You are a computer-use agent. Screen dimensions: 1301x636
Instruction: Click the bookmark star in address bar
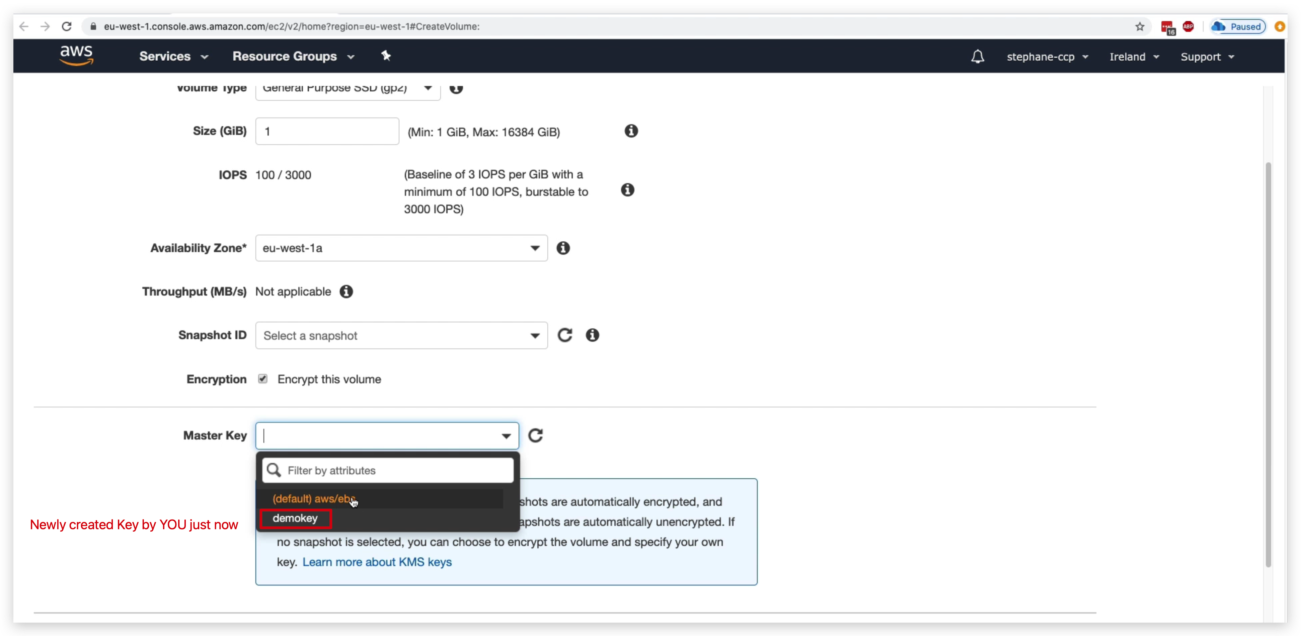[1140, 26]
